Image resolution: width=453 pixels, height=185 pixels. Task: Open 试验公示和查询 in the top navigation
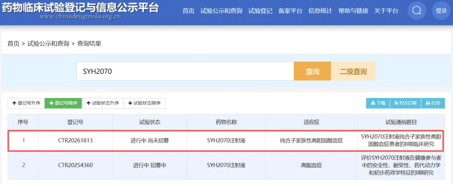(221, 11)
